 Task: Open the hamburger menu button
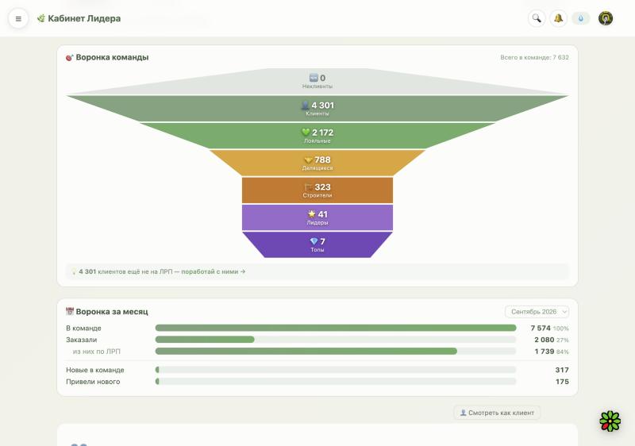[x=18, y=18]
